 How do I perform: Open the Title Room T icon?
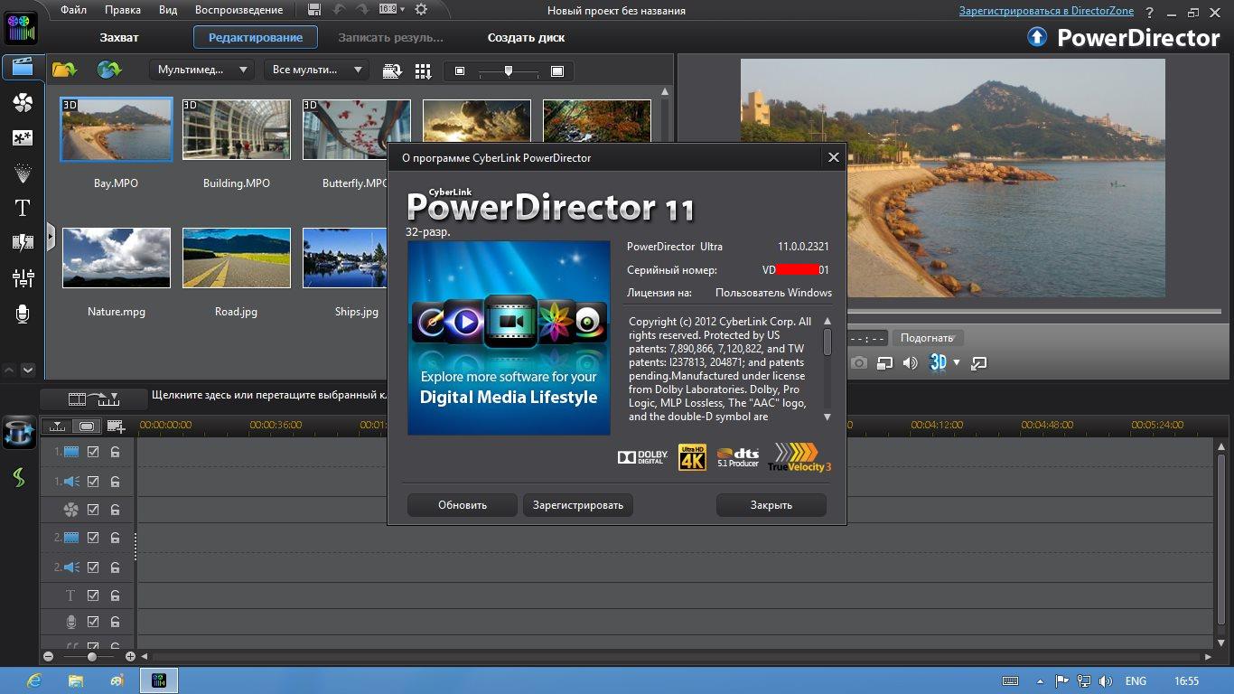pyautogui.click(x=23, y=208)
